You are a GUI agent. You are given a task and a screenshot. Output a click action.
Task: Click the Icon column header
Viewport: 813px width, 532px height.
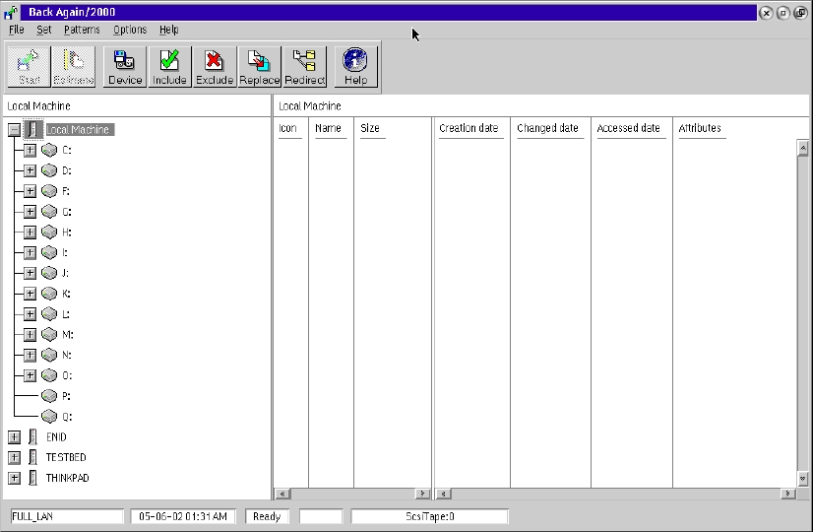coord(287,128)
